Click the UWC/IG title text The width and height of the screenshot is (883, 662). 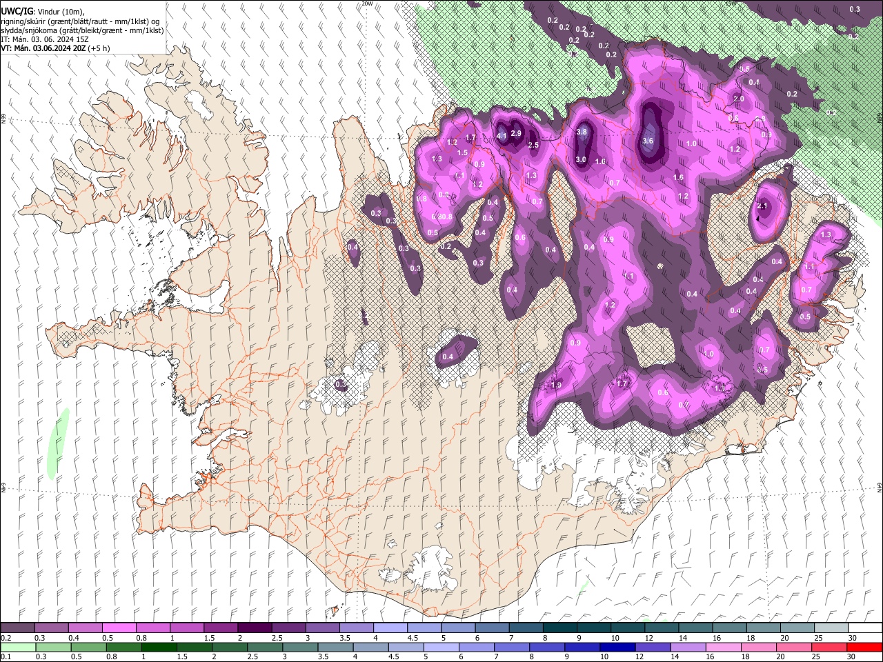(17, 12)
